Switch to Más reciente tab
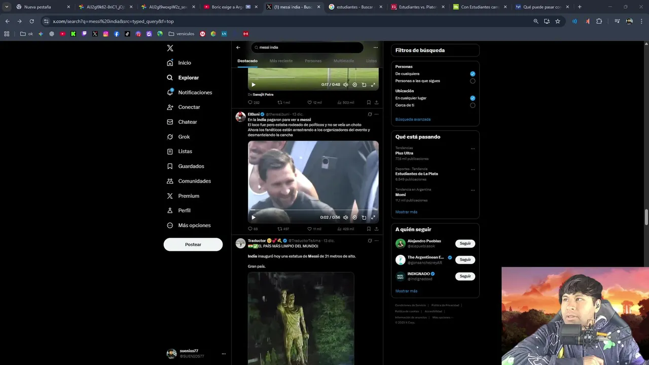This screenshot has height=365, width=649. [x=281, y=61]
